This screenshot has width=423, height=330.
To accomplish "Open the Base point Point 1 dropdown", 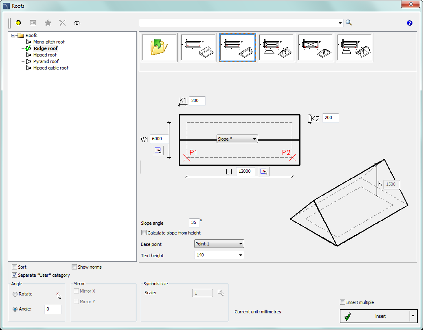I will click(219, 244).
